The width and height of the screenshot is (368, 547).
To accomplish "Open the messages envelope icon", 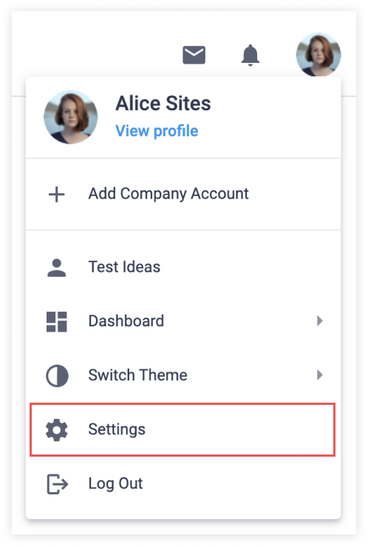I will pos(194,55).
